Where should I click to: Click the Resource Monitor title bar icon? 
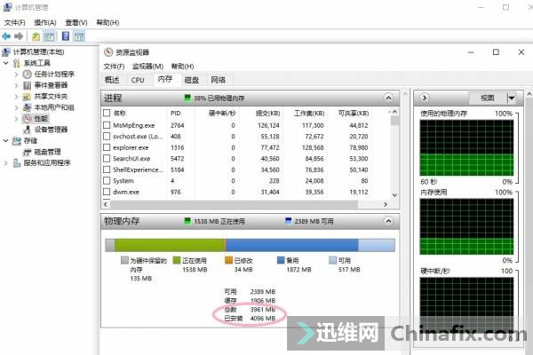[108, 52]
